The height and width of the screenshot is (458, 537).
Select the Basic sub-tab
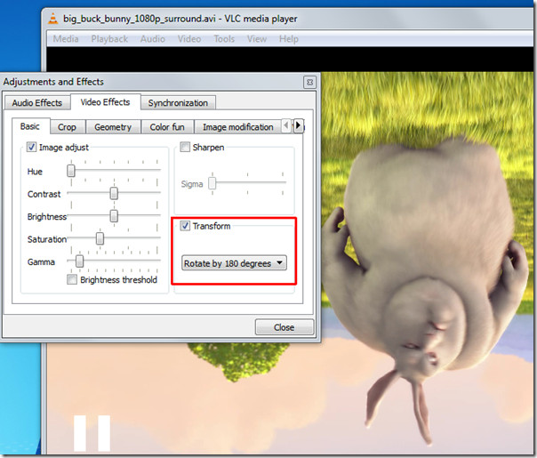click(30, 126)
